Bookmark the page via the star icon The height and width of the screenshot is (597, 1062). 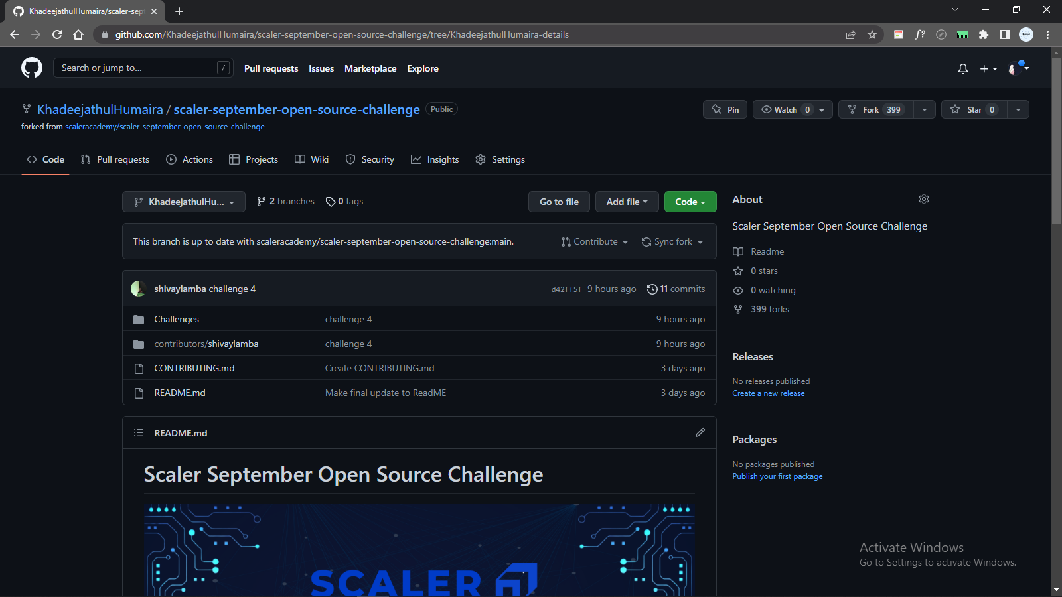(x=872, y=34)
